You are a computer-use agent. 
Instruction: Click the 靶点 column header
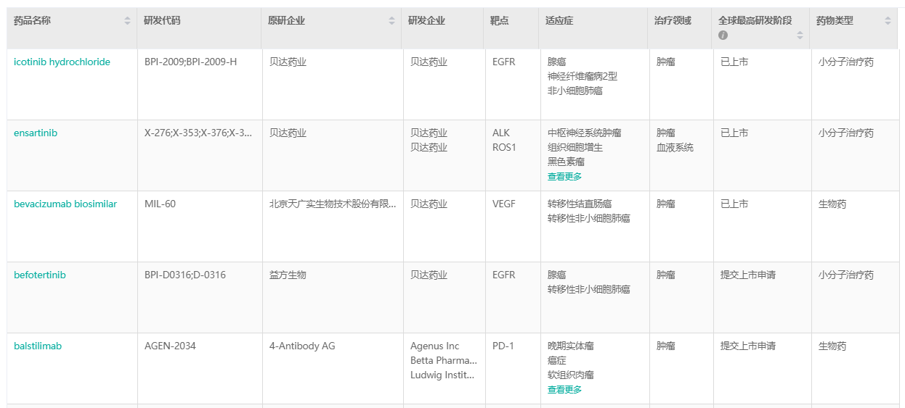tap(500, 21)
